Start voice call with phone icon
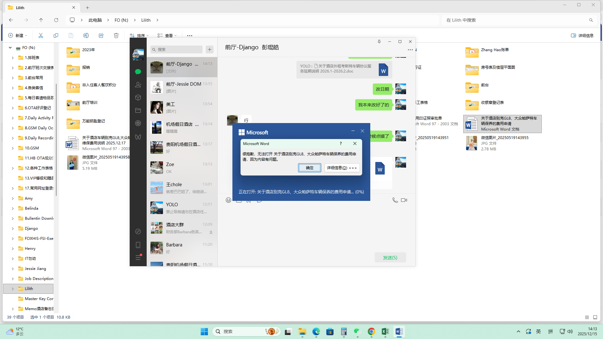 pos(395,200)
